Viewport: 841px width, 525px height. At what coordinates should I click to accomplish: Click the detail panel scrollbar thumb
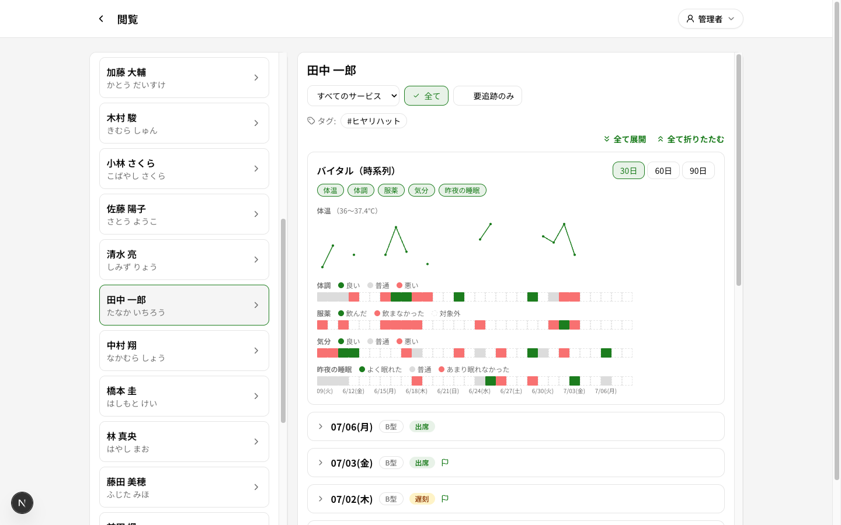pos(739,170)
